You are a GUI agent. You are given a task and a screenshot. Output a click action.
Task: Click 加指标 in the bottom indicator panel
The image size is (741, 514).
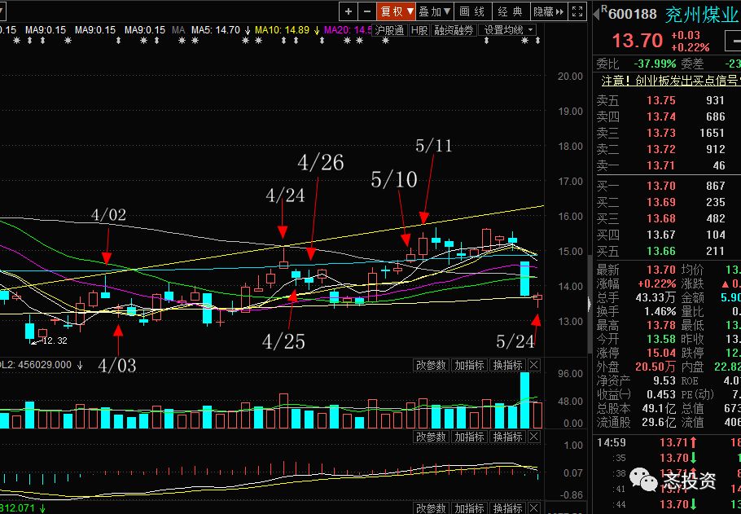469,508
